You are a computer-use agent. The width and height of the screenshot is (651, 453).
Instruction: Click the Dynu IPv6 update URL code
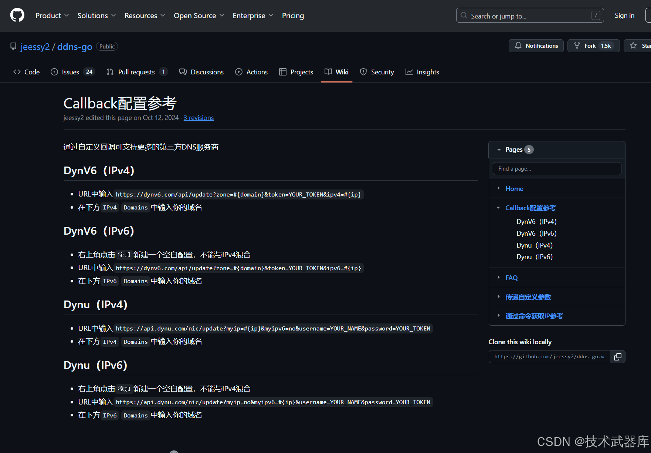pos(273,402)
